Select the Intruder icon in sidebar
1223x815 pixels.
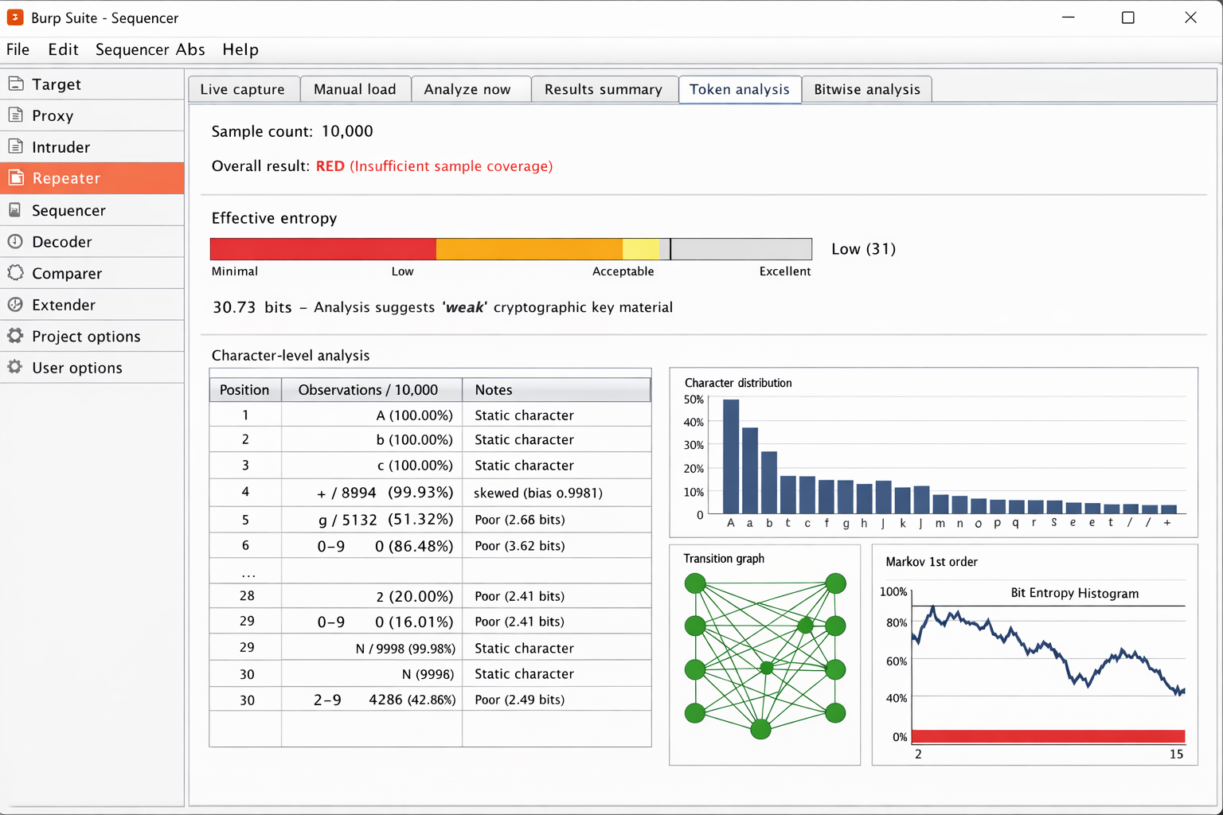15,146
